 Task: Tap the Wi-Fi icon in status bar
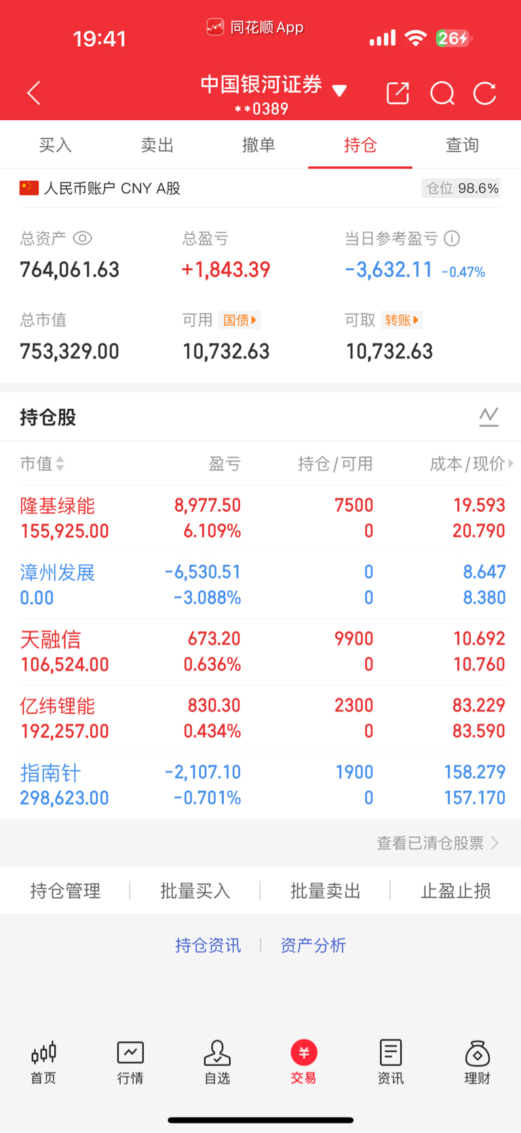tap(415, 38)
